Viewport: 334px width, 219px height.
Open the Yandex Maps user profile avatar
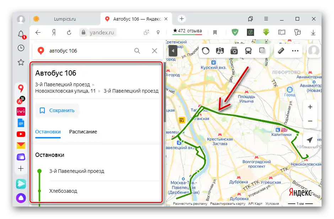(313, 51)
